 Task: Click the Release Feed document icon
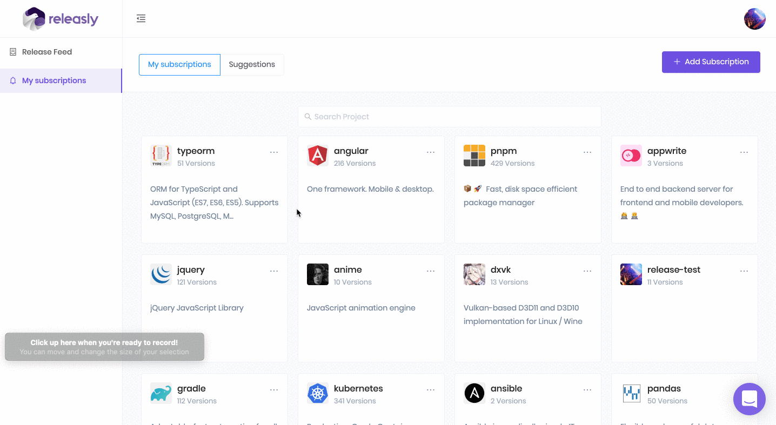[x=13, y=52]
